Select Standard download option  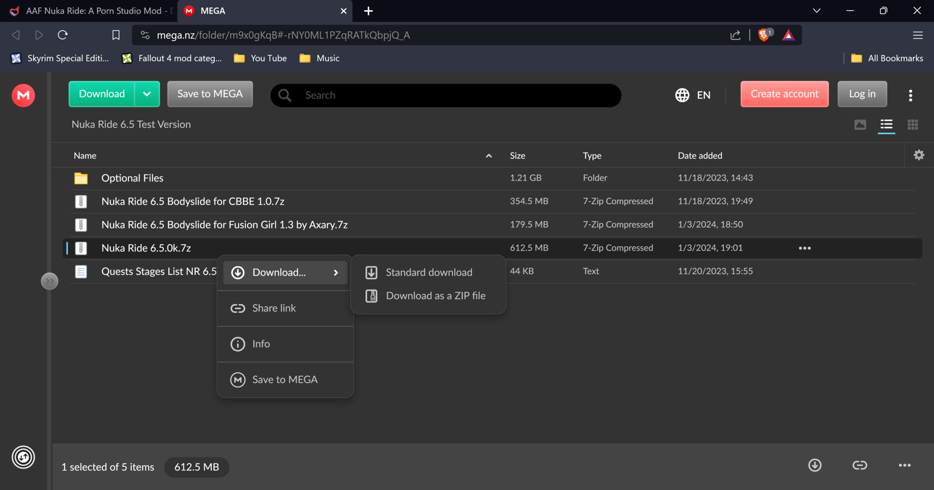point(428,272)
